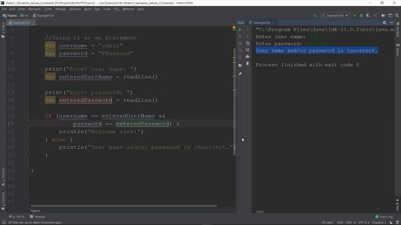401x225 pixels.
Task: Rerun the program from the Run panel
Action: point(240,30)
